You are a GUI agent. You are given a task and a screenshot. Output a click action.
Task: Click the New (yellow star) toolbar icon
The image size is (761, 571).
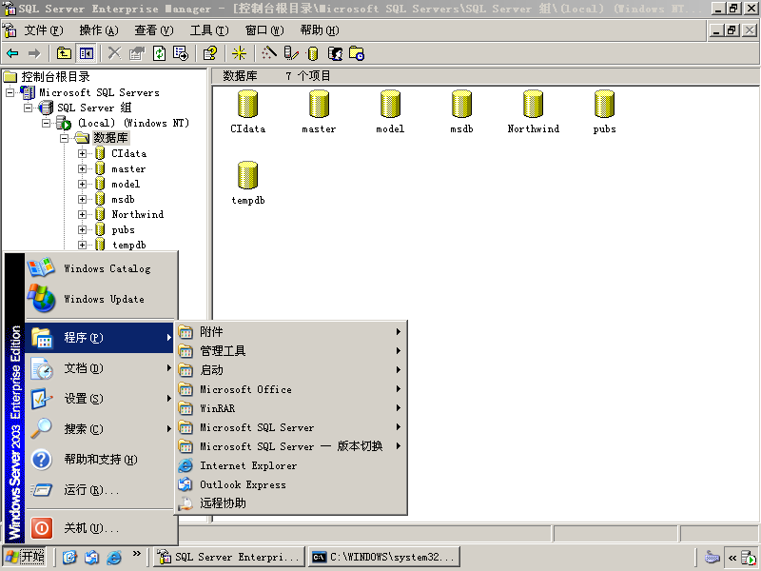239,53
